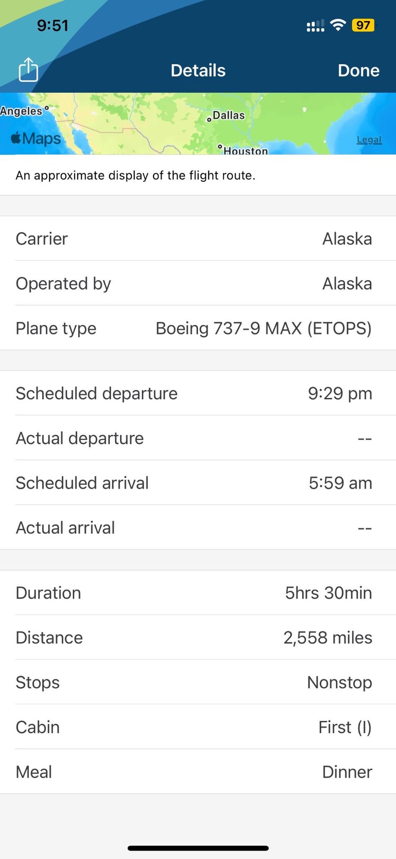Select the Stops Nonstop row
Viewport: 396px width, 859px height.
[198, 683]
